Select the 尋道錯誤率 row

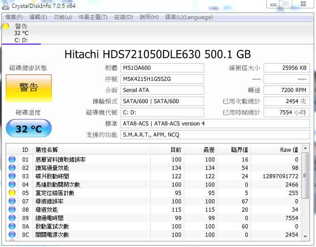coord(154,201)
